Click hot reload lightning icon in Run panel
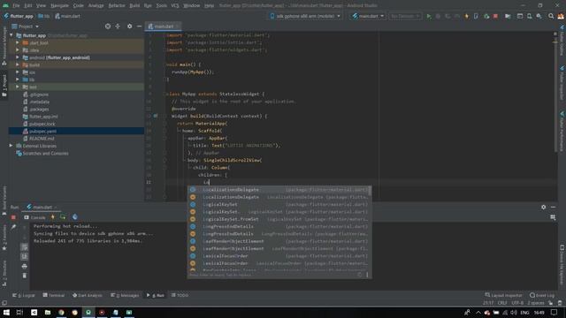This screenshot has height=318, width=566. 53,217
